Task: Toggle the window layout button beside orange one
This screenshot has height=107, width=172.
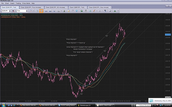Action: [x=37, y=11]
